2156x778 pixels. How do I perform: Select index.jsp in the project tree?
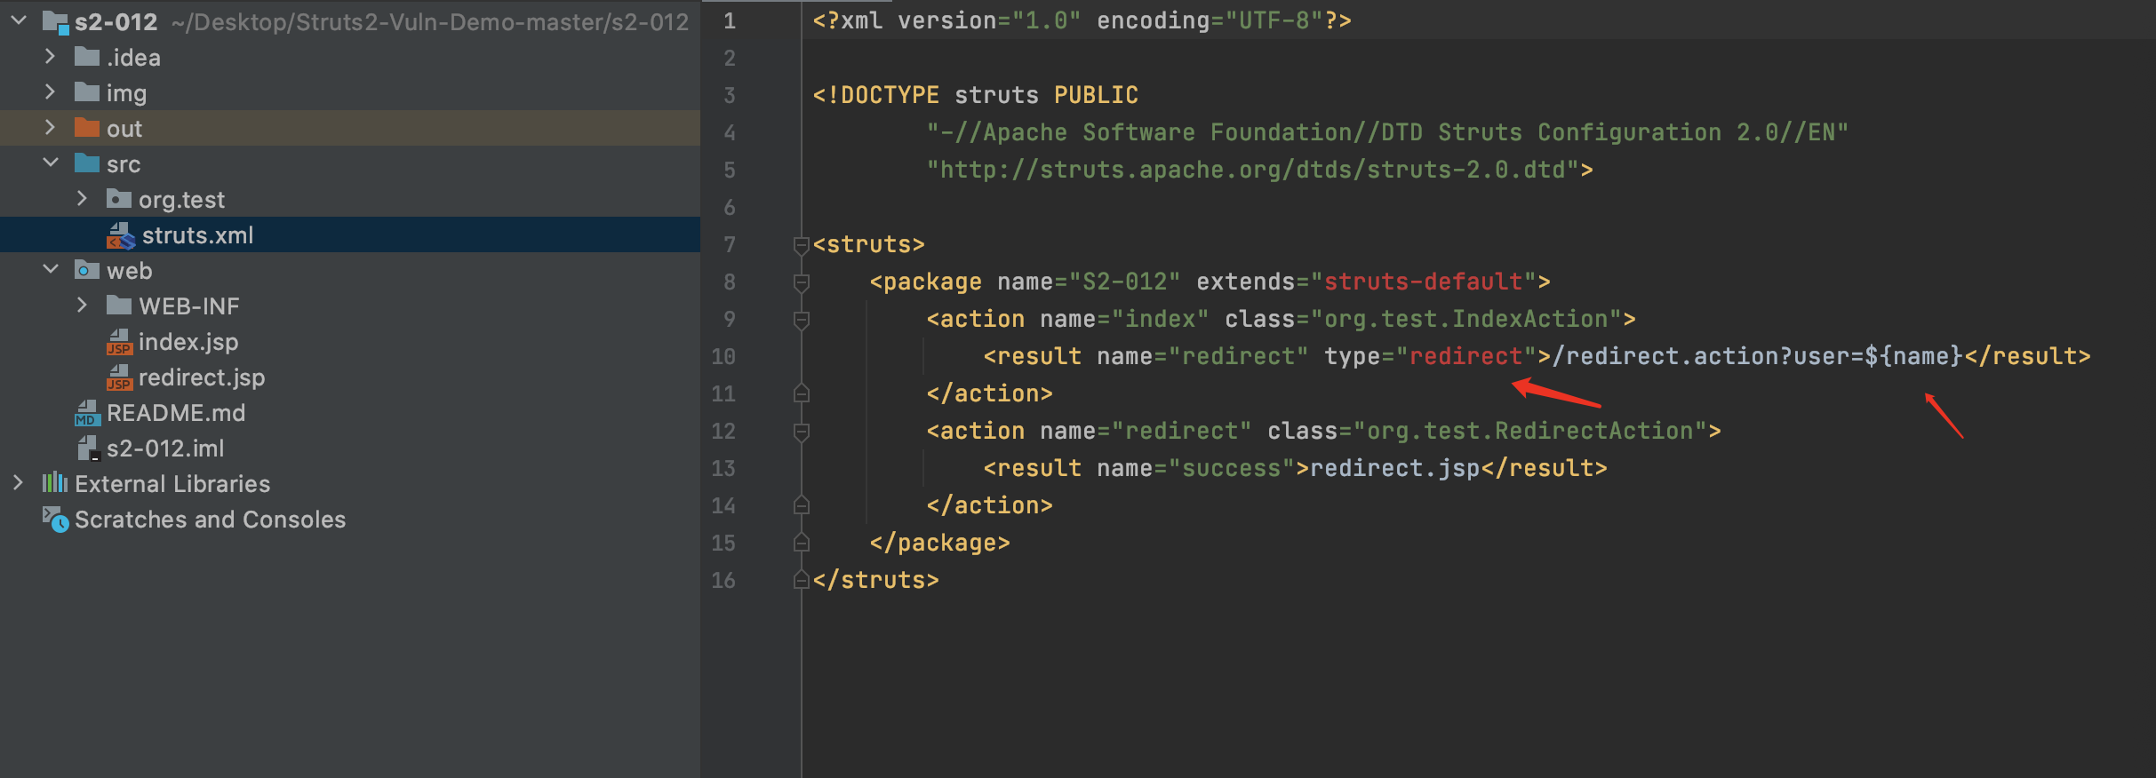click(350, 342)
